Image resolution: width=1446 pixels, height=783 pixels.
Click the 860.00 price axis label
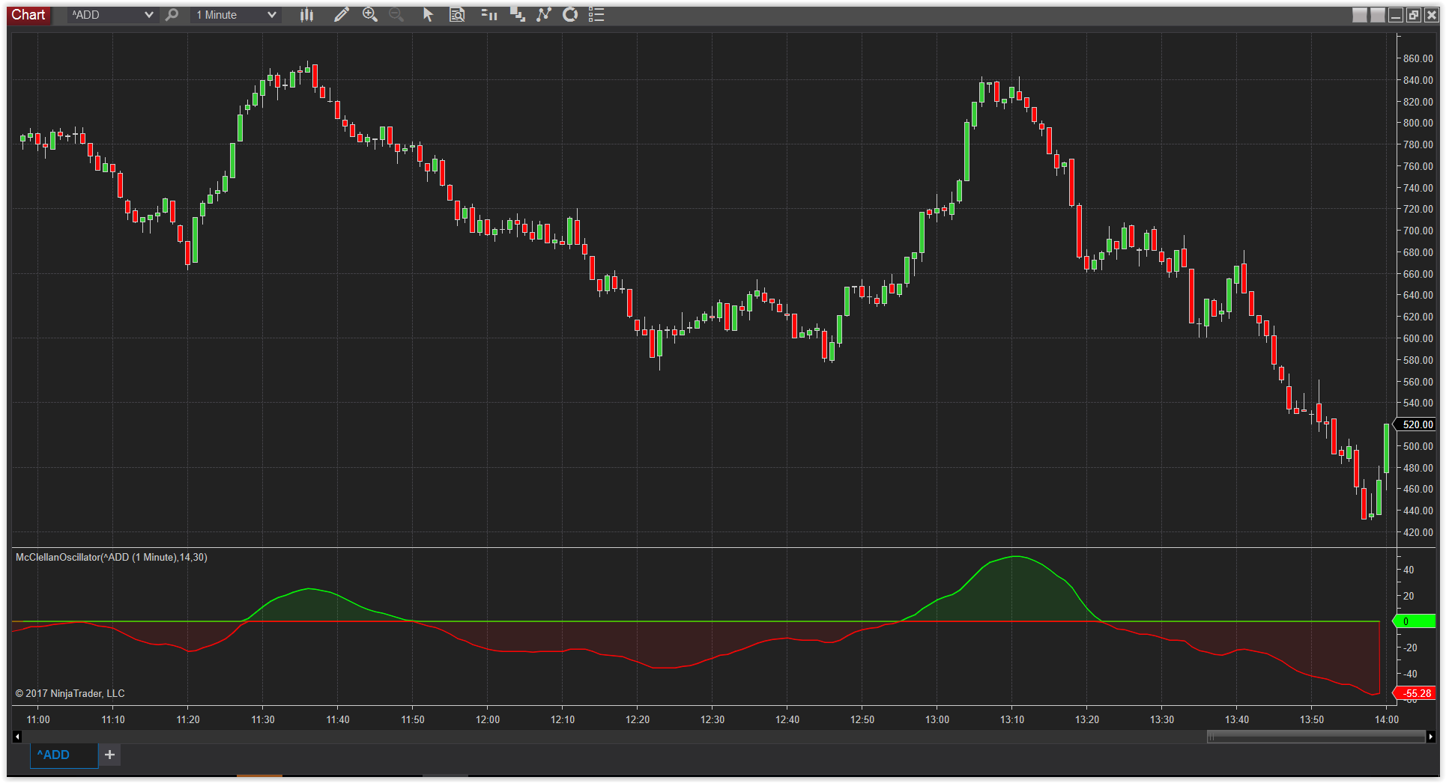coord(1418,58)
